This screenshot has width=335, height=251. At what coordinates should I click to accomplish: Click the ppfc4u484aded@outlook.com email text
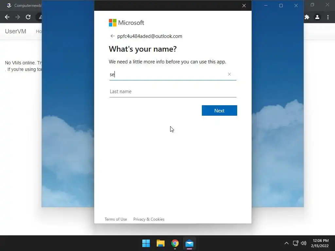pyautogui.click(x=150, y=36)
